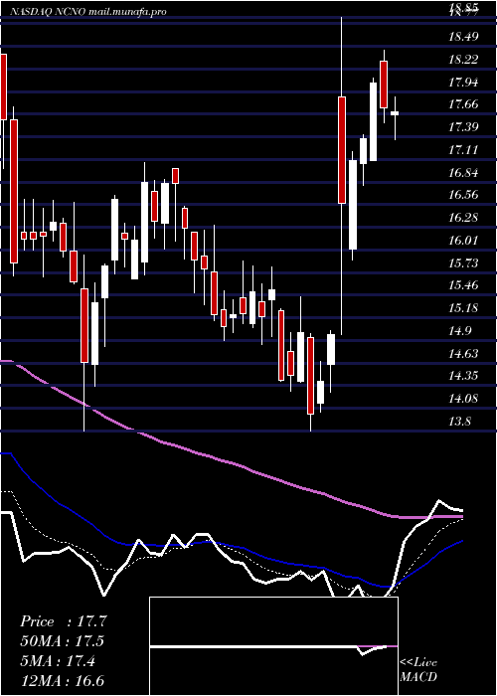Viewport: 497px width, 696px height.
Task: Click the 16.28 price axis label
Action: point(463,218)
